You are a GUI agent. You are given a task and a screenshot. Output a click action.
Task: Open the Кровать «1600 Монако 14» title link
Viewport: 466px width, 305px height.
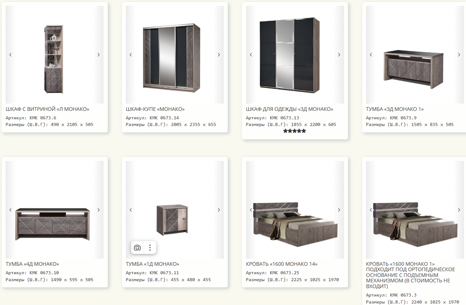[x=282, y=264]
